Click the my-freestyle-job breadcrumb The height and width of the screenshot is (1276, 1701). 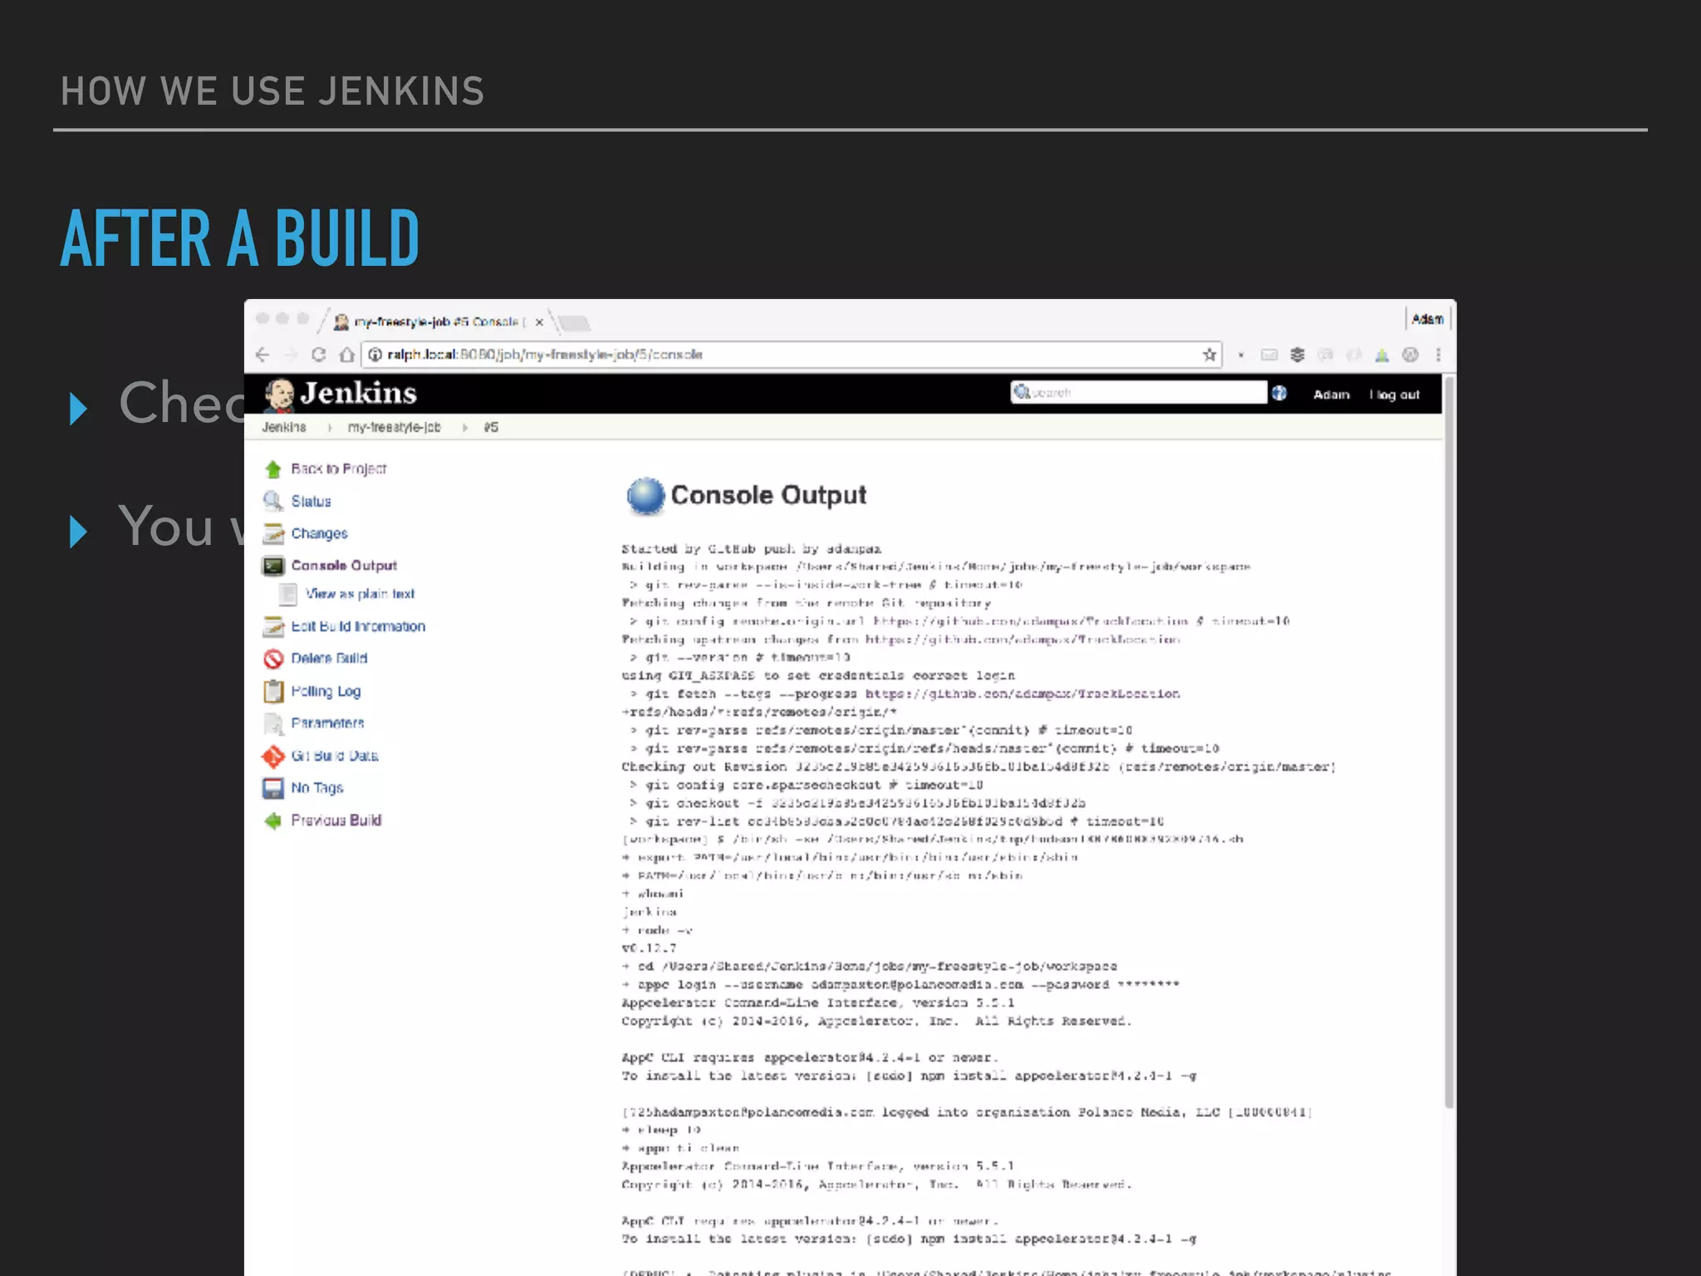click(x=394, y=427)
